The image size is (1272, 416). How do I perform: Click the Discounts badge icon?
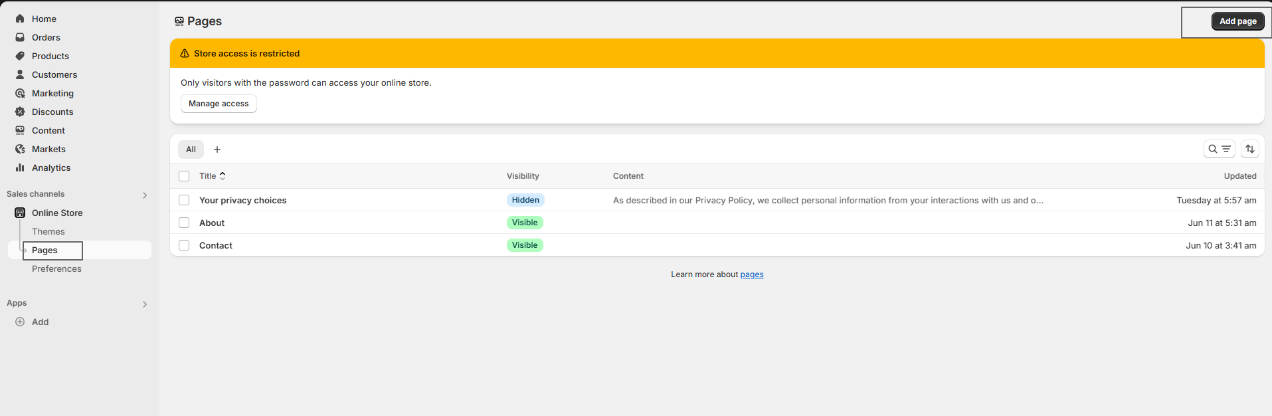tap(20, 112)
